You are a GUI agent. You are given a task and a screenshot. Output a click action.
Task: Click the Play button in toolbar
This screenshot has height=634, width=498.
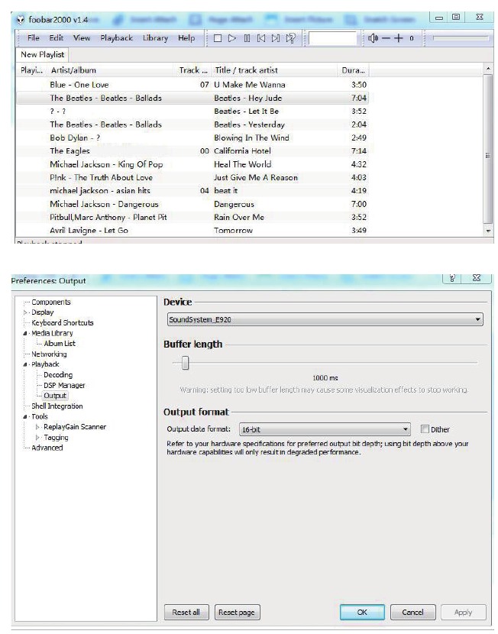click(232, 38)
